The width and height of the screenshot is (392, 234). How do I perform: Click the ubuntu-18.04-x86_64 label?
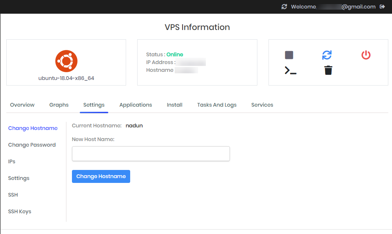tap(66, 78)
